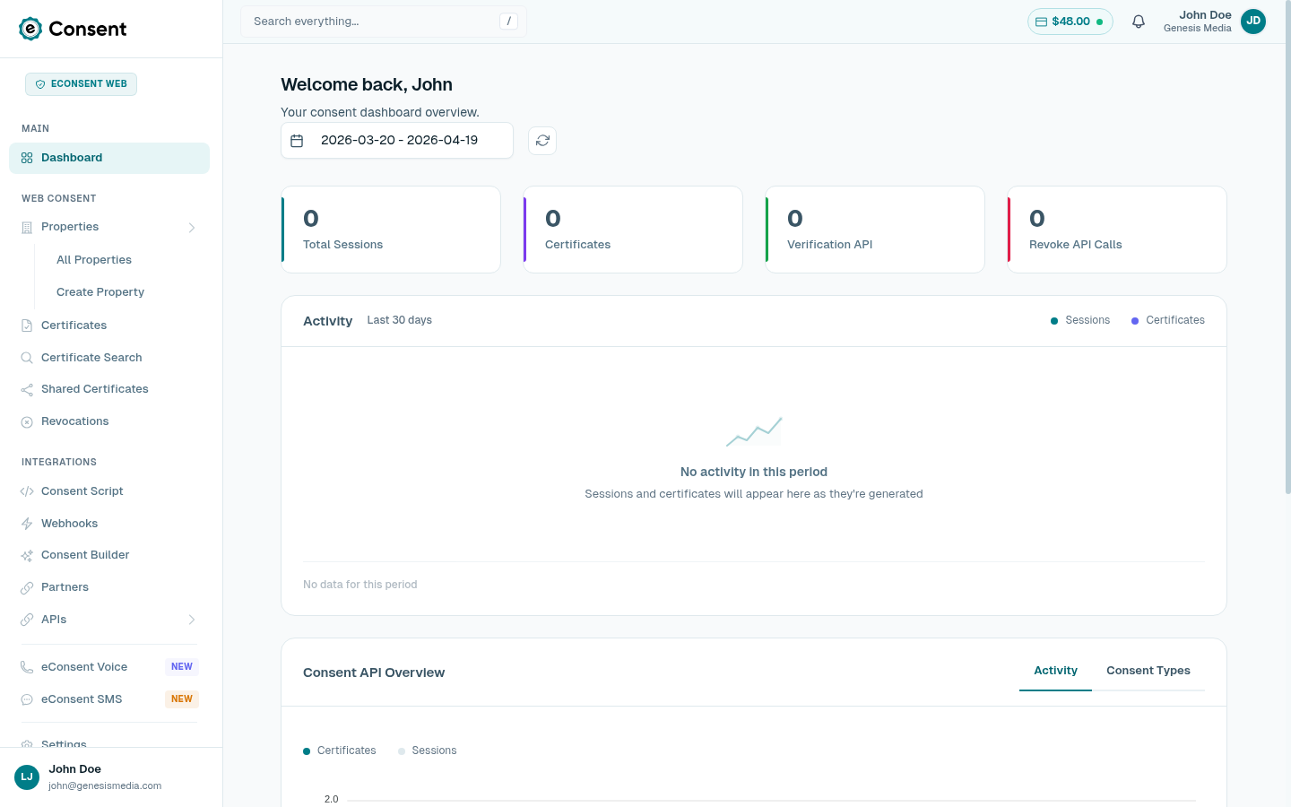Open Webhooks page
This screenshot has height=807, width=1291.
pos(109,524)
